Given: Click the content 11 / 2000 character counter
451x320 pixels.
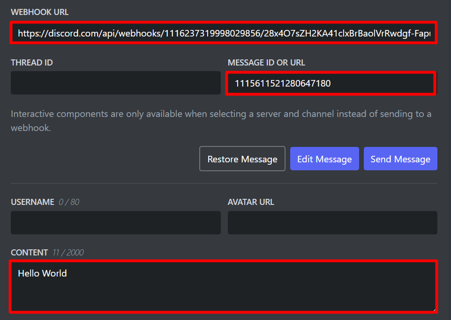Looking at the screenshot, I should (68, 253).
